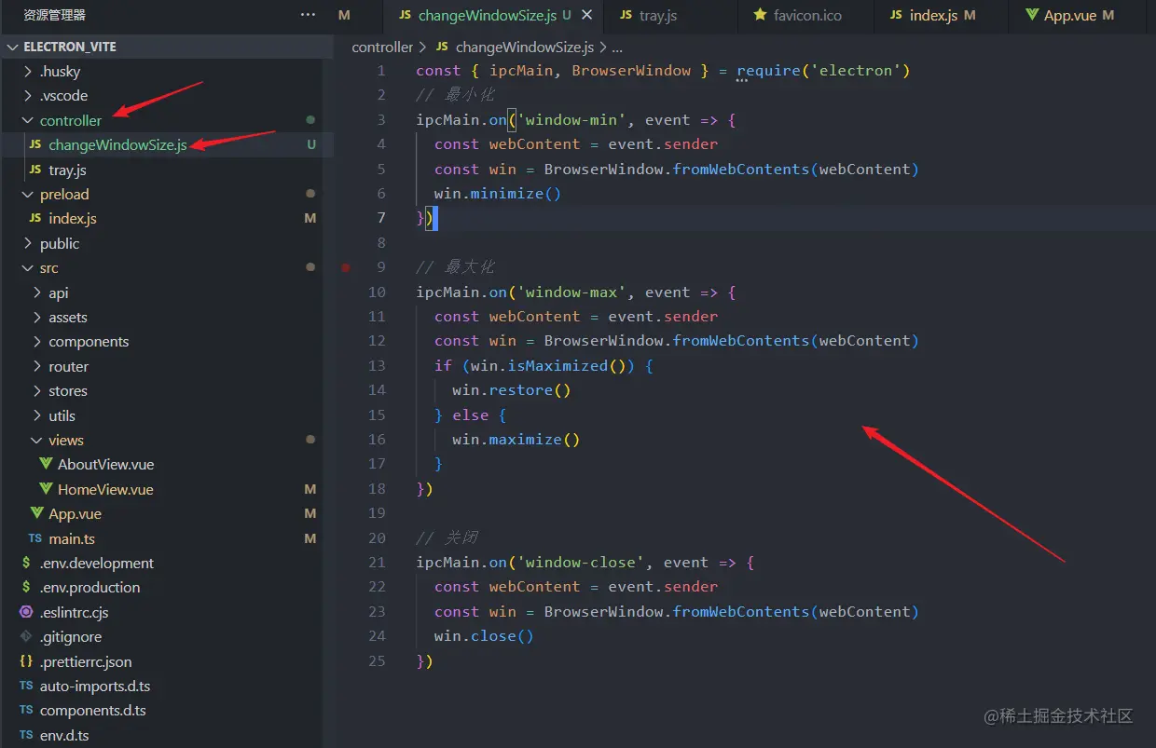The image size is (1156, 748).
Task: Click the Vue icon beside AboutView.vue
Action: tap(46, 464)
